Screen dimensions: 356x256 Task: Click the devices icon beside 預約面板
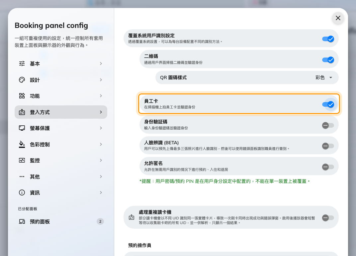22,221
